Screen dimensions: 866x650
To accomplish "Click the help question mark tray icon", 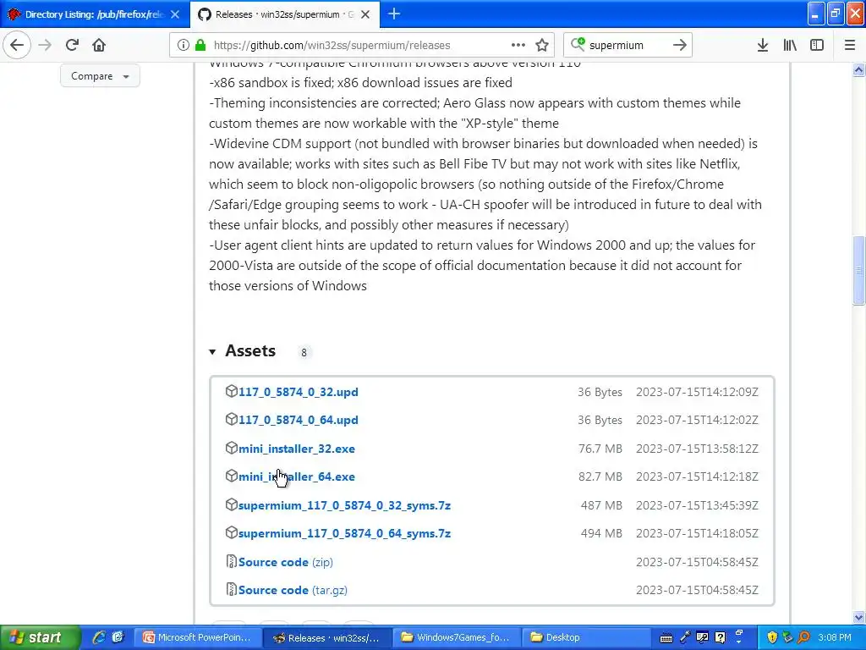I will pyautogui.click(x=720, y=637).
